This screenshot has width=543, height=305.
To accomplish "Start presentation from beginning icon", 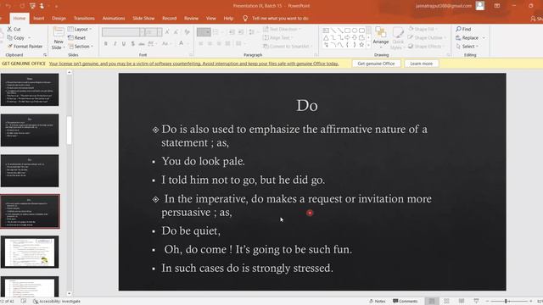I will [x=32, y=6].
